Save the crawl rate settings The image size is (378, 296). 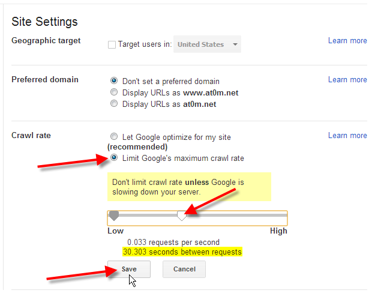tap(129, 269)
